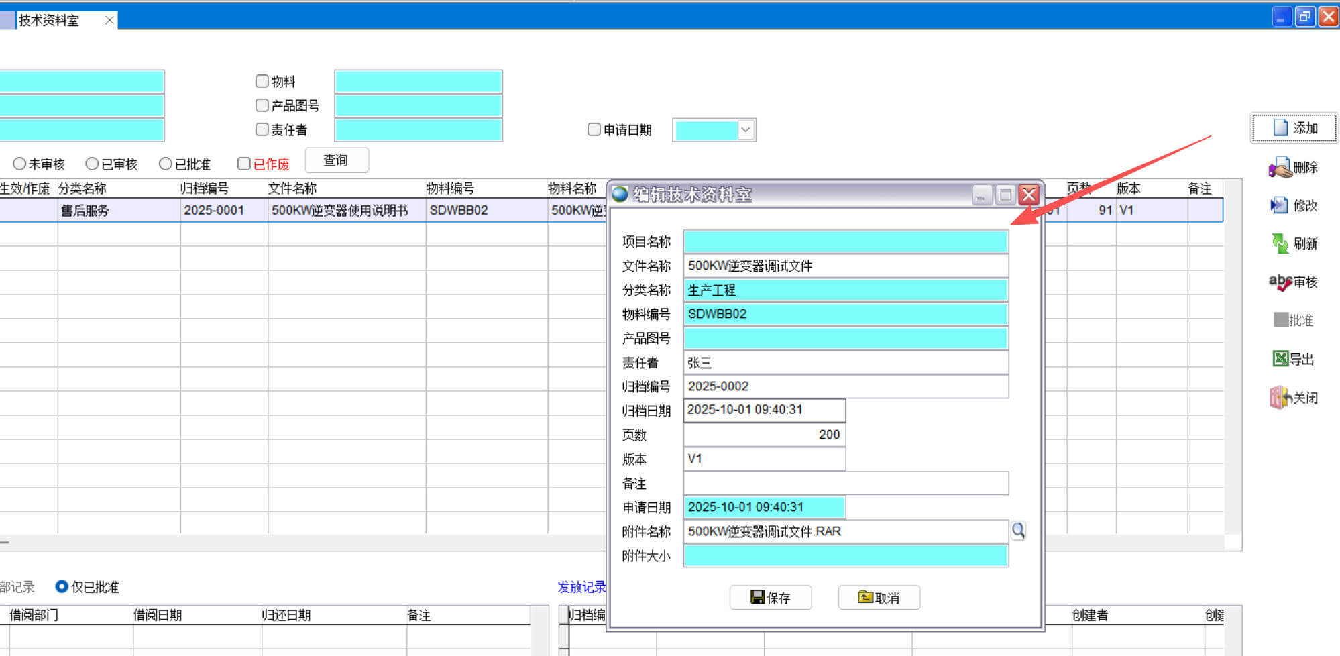
Task: Select the 已批准 radio option
Action: [x=165, y=164]
